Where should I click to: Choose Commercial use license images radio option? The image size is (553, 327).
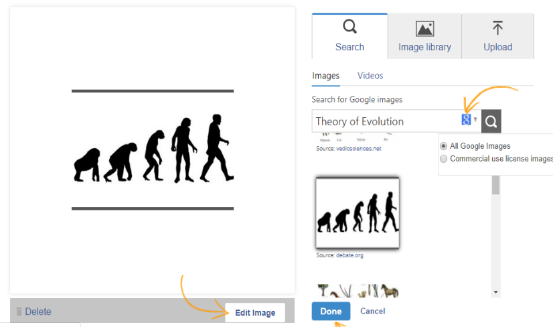pos(443,159)
